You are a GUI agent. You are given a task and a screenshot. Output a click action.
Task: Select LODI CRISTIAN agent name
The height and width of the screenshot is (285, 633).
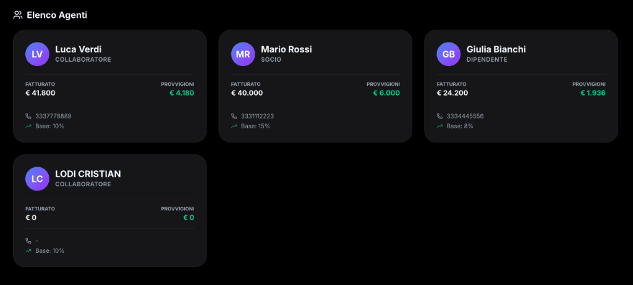pyautogui.click(x=88, y=174)
